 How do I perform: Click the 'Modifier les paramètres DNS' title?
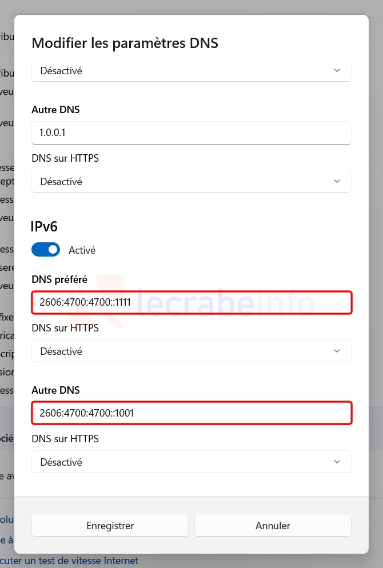pos(125,43)
